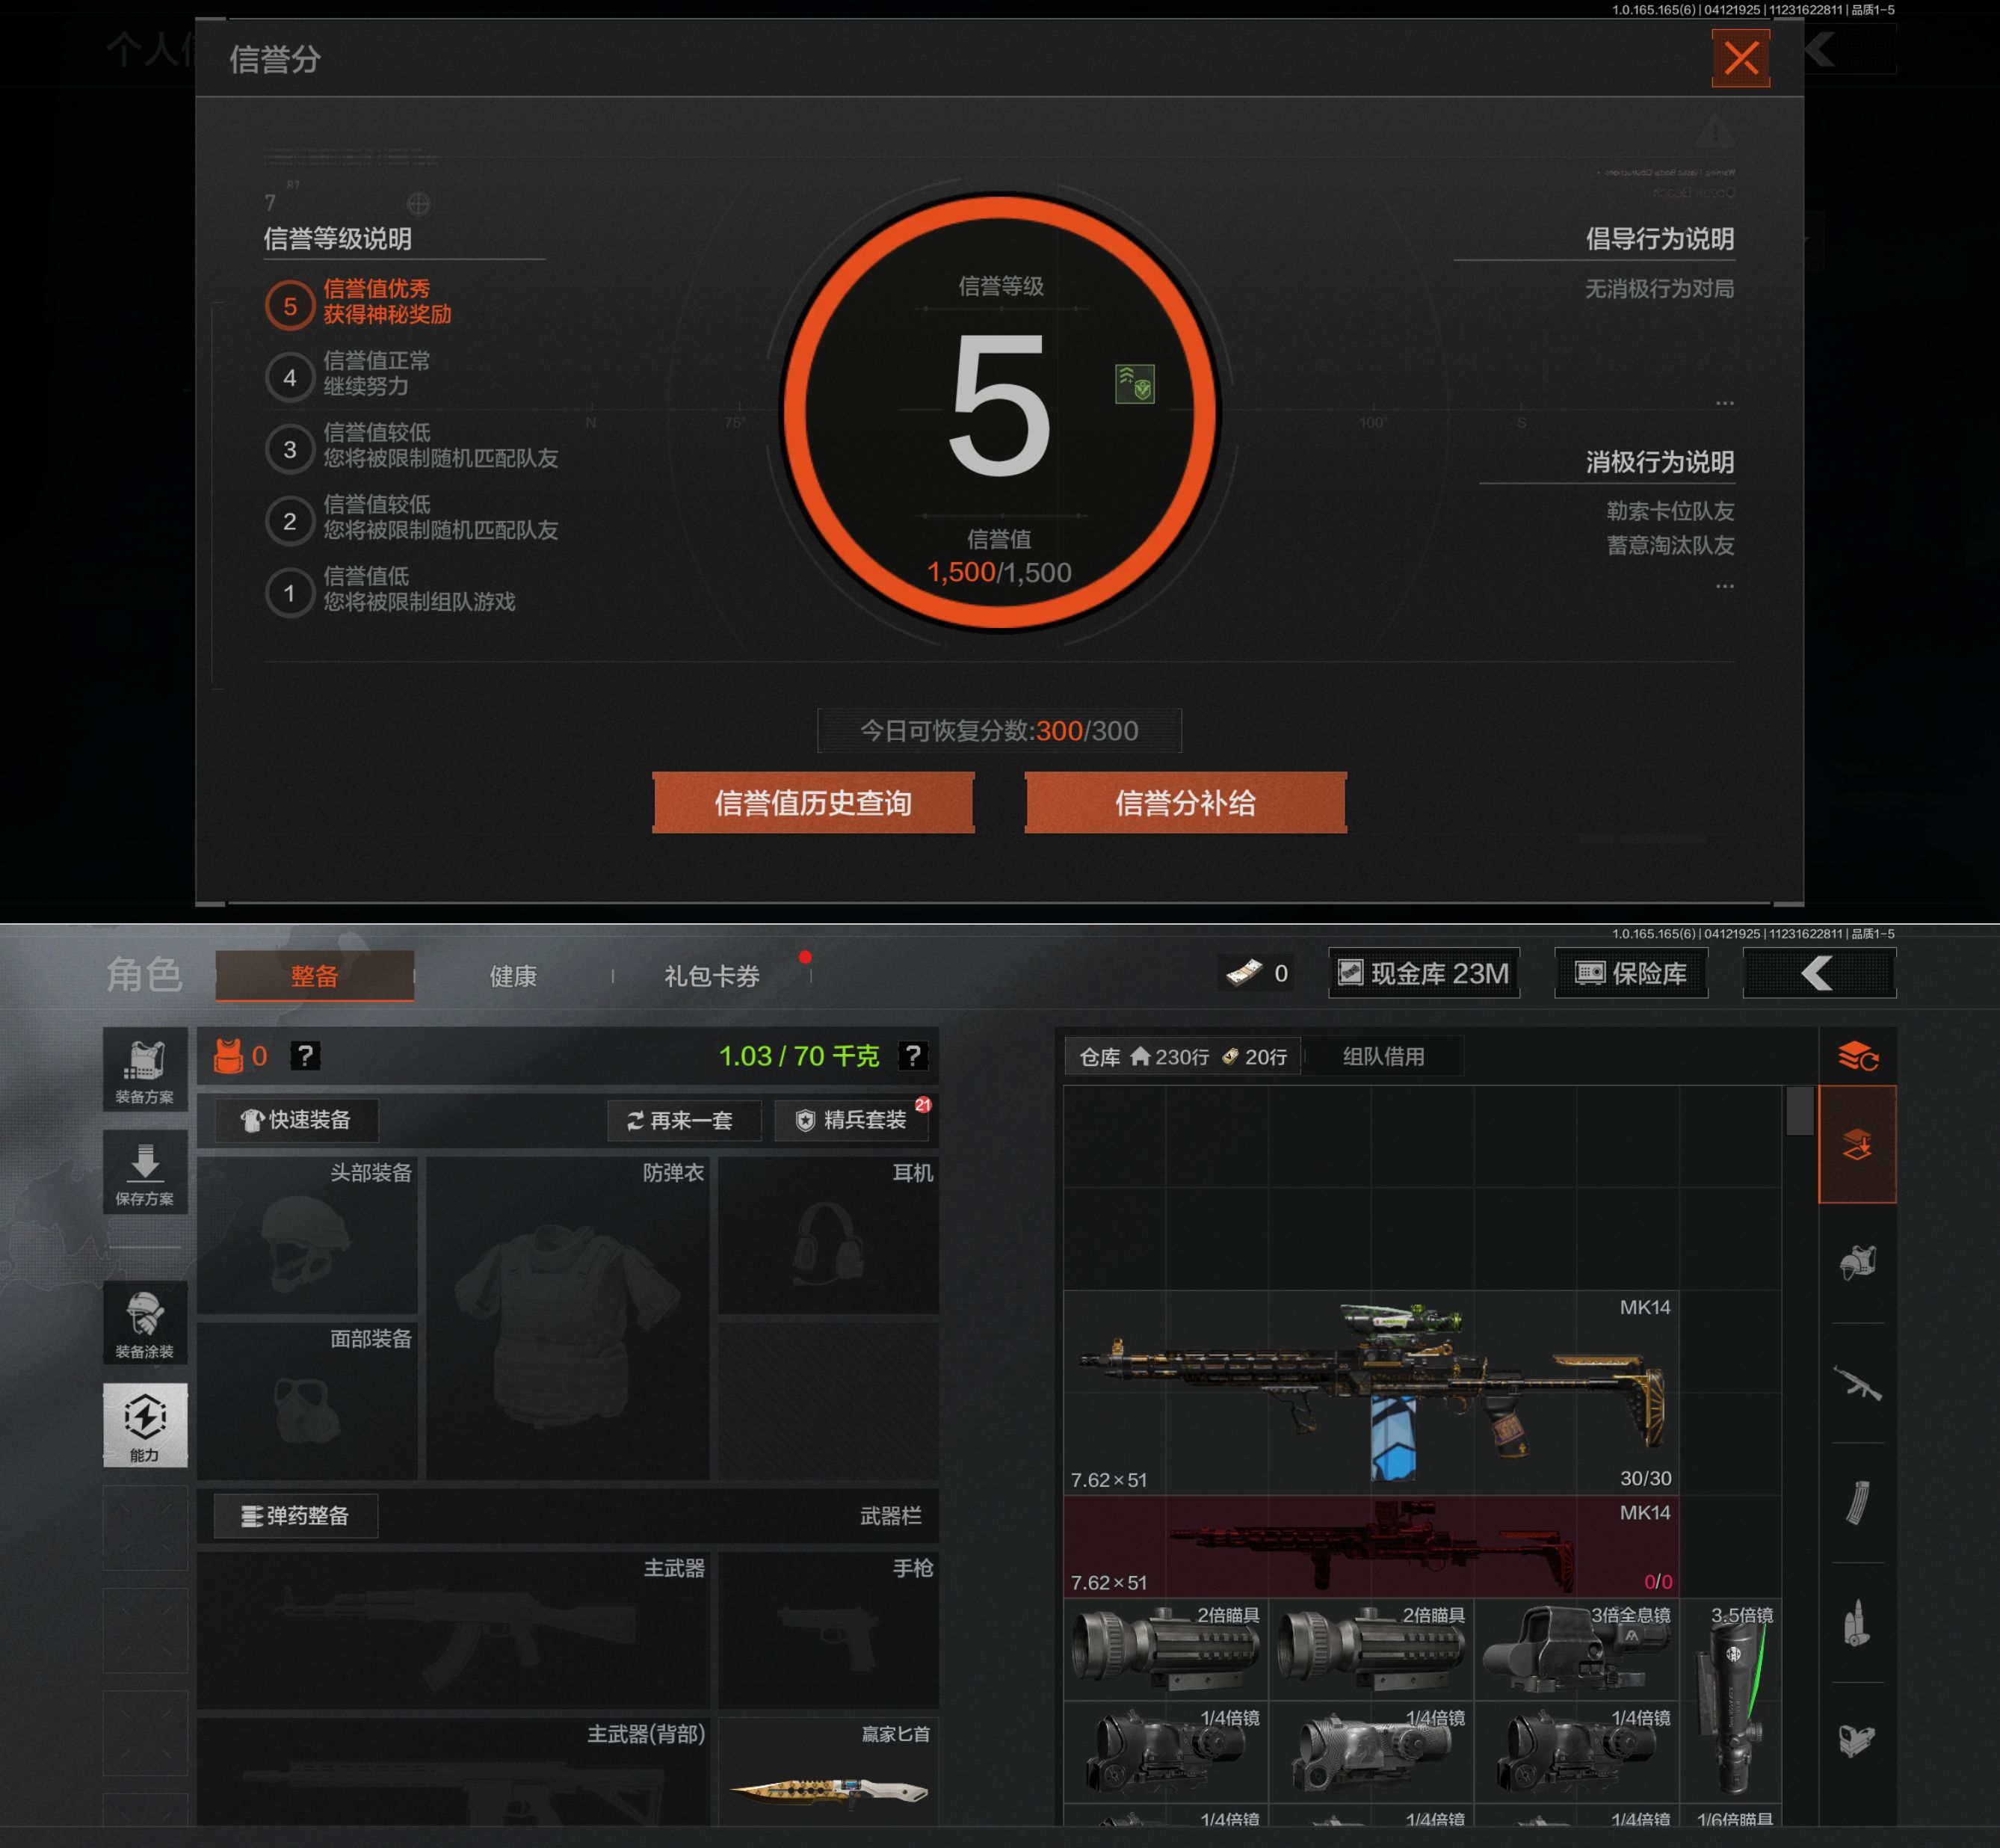Open the 能力 ability icon

(x=145, y=1425)
